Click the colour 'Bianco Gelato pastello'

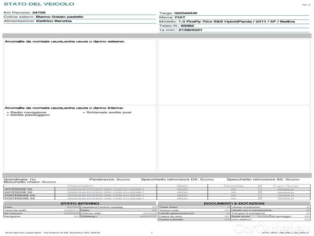(x=60, y=17)
